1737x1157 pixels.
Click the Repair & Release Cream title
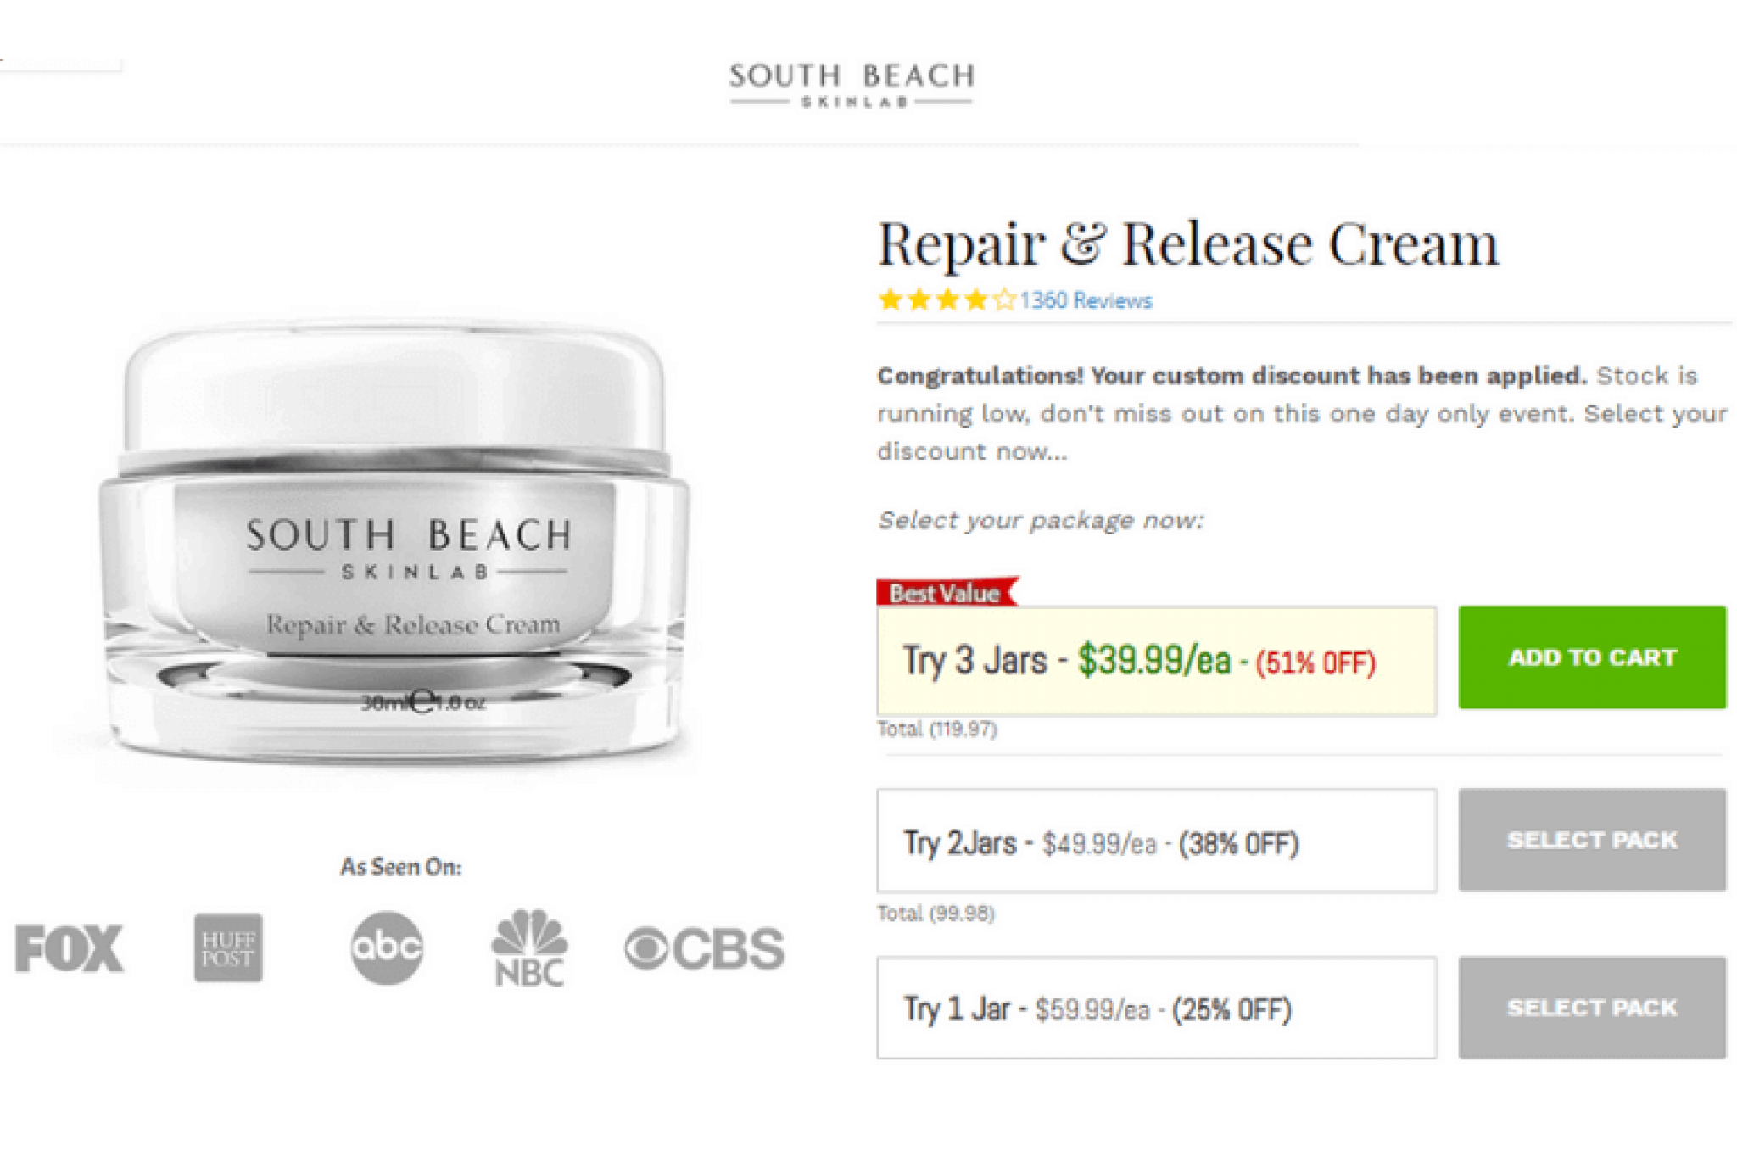click(x=1187, y=245)
